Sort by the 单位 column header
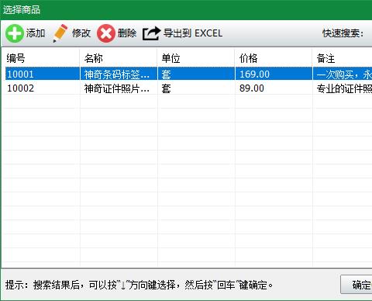 pyautogui.click(x=196, y=58)
